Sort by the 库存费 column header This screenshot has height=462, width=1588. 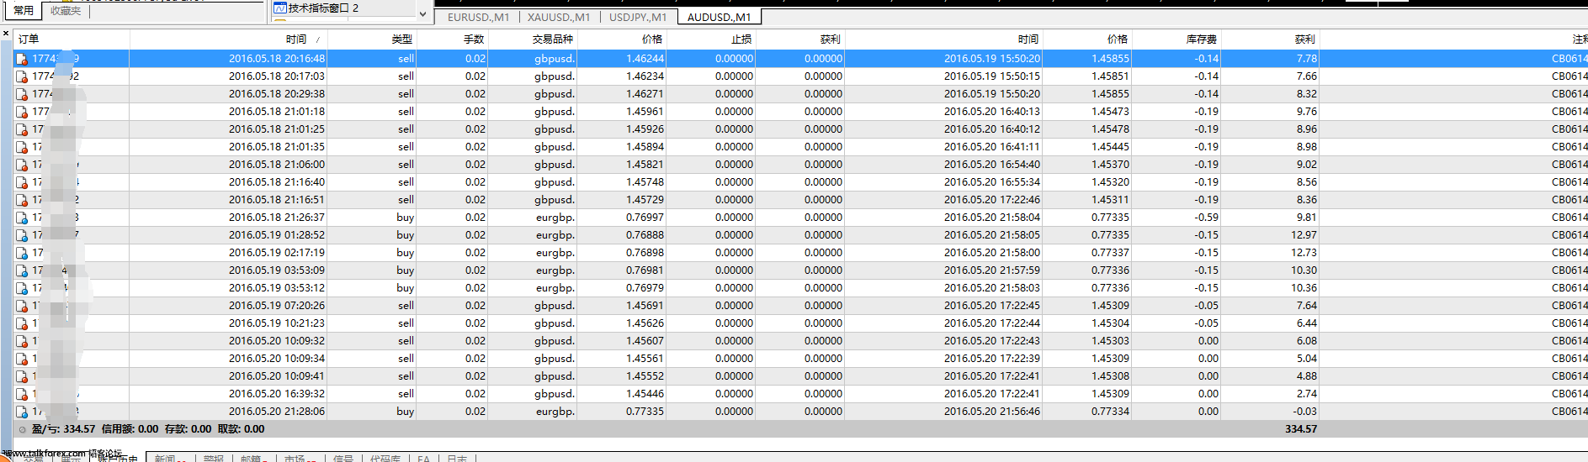(1176, 39)
